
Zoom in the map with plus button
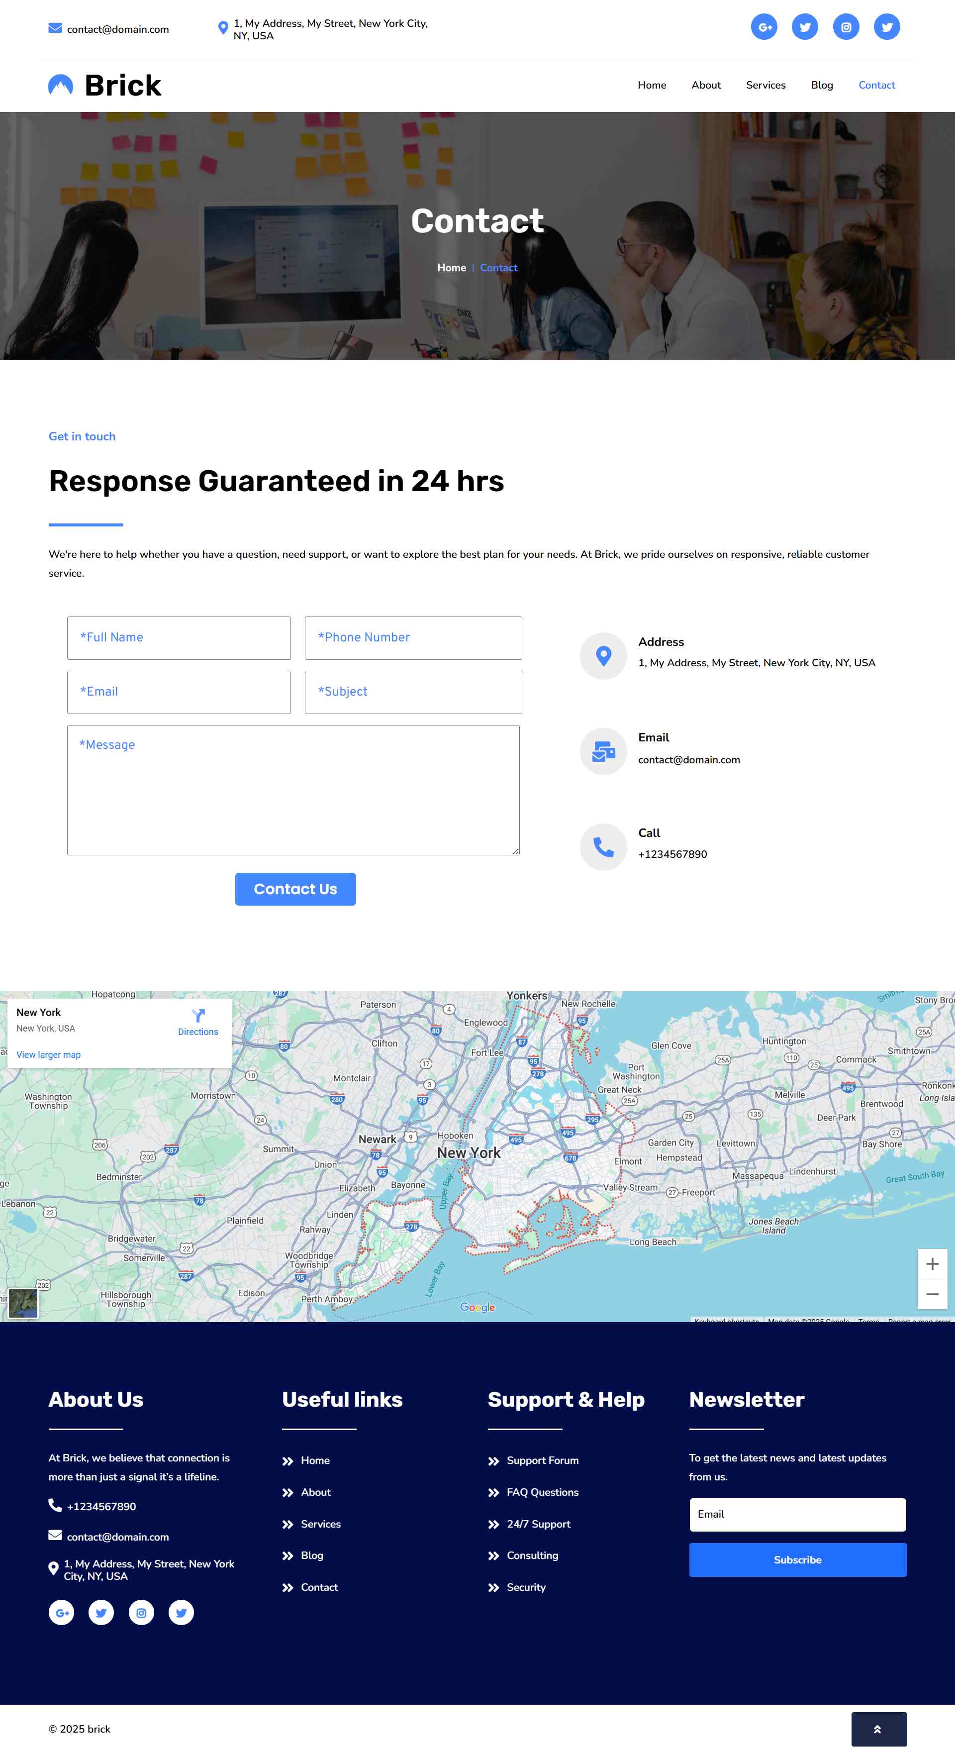coord(932,1264)
